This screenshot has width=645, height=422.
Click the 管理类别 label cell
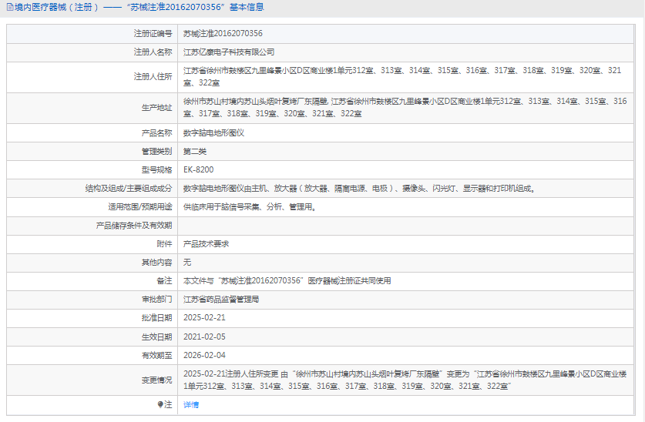point(92,151)
